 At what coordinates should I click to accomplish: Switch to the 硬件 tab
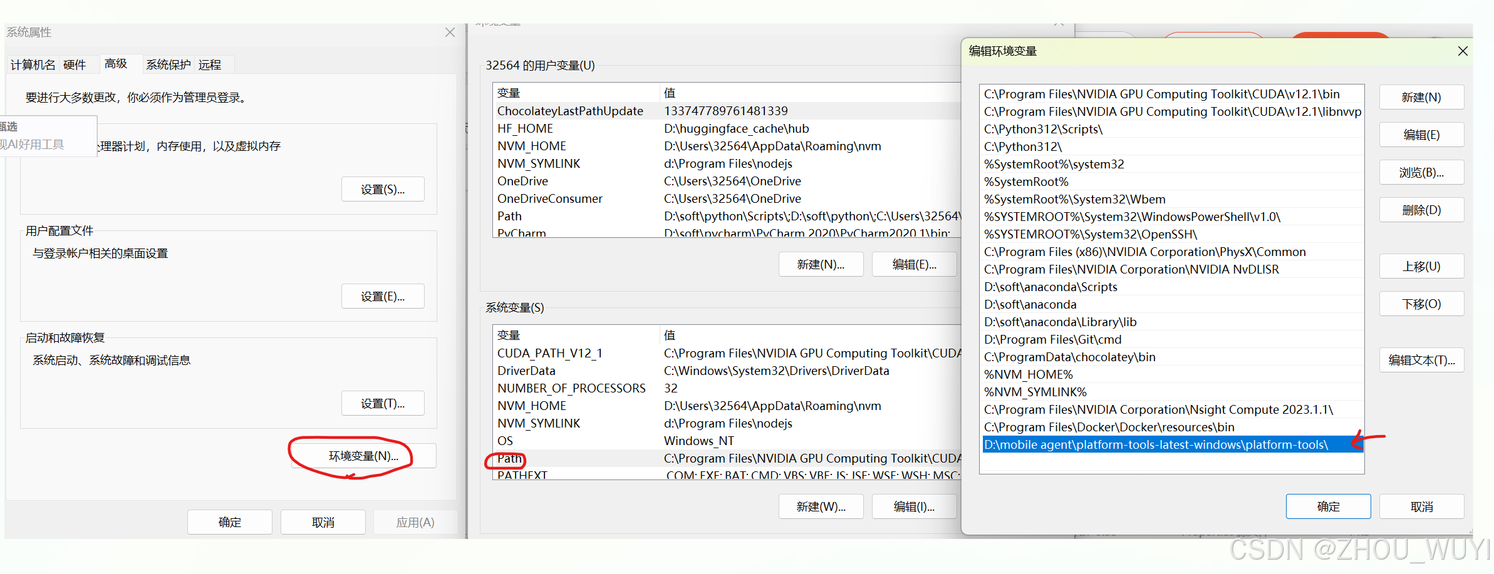coord(75,65)
